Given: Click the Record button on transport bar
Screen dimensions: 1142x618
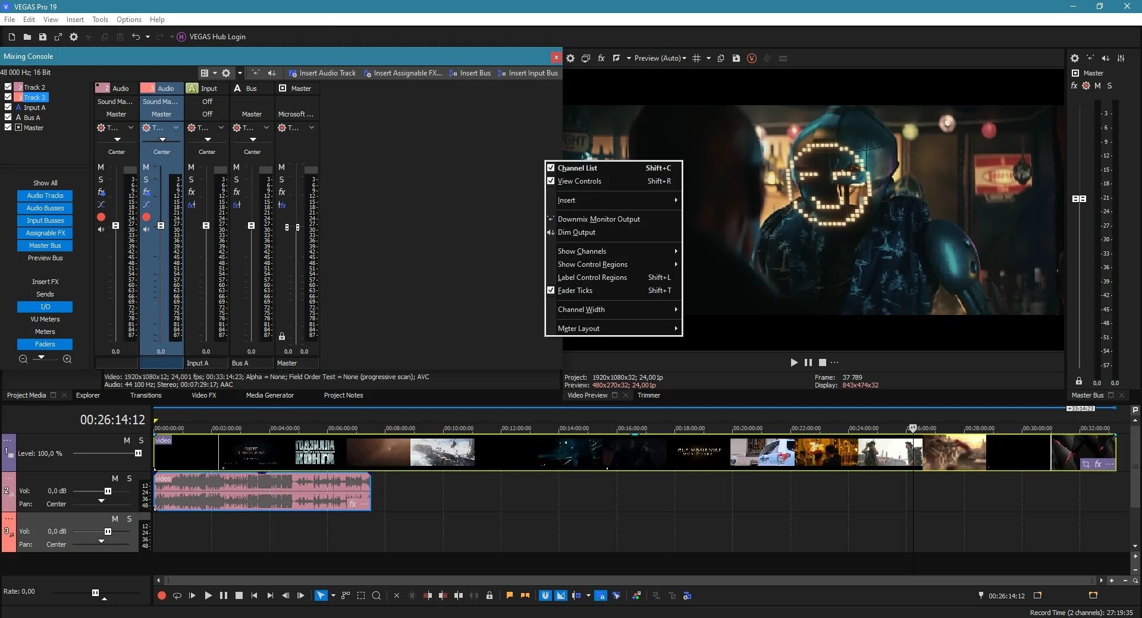Looking at the screenshot, I should (x=161, y=595).
